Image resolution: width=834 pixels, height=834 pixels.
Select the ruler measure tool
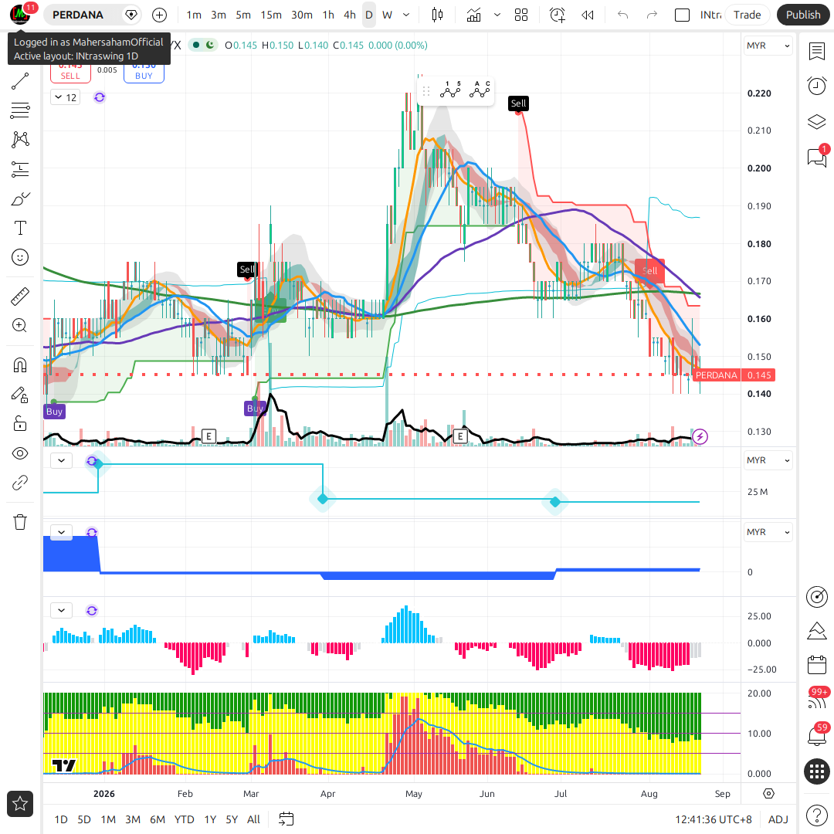(19, 297)
